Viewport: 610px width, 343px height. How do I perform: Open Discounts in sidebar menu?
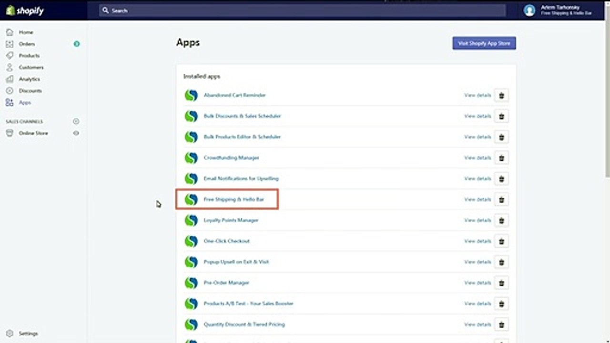click(30, 91)
